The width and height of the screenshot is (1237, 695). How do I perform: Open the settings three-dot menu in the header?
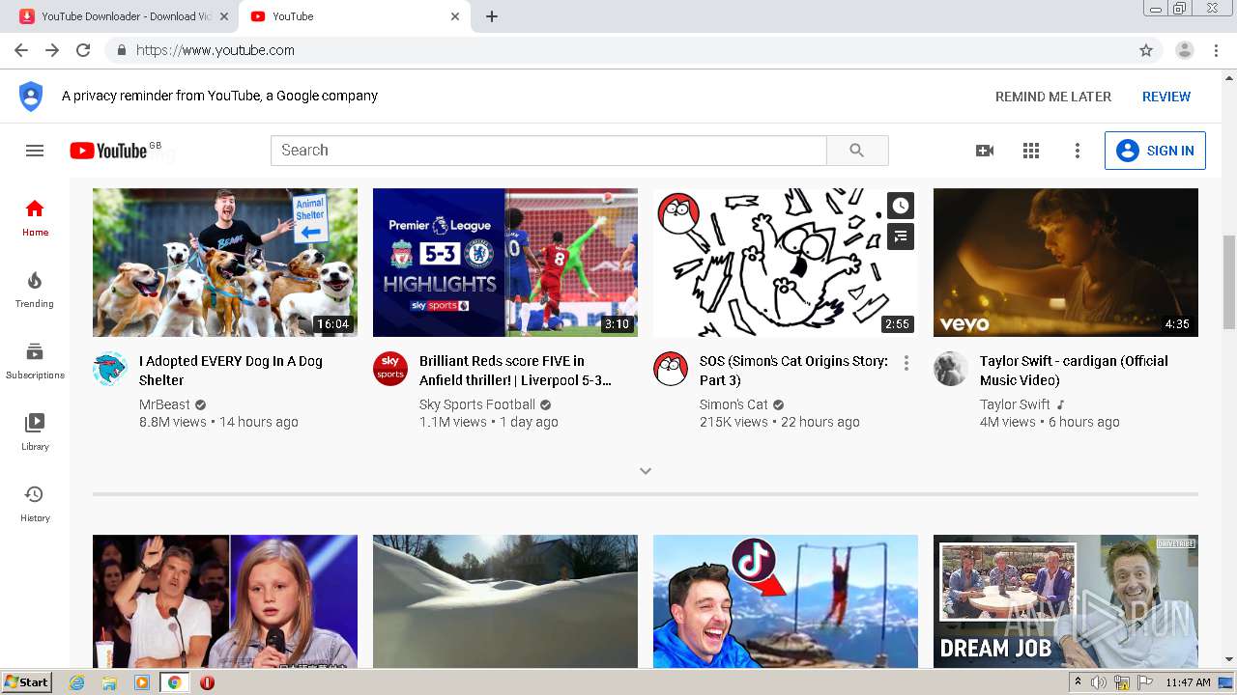pos(1078,151)
